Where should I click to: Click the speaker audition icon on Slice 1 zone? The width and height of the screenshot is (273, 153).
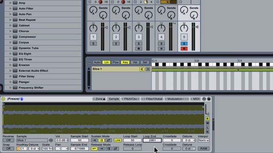tap(142, 69)
